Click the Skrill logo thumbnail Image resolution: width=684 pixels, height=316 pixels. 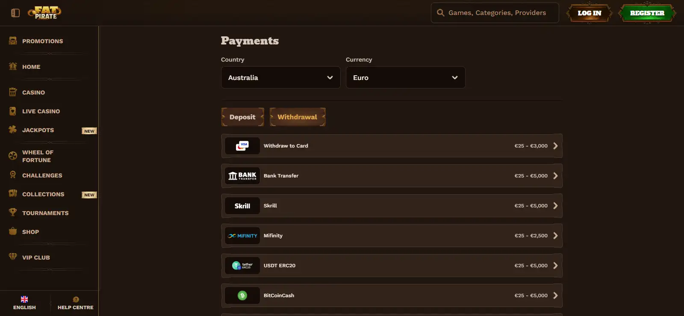[x=242, y=206]
